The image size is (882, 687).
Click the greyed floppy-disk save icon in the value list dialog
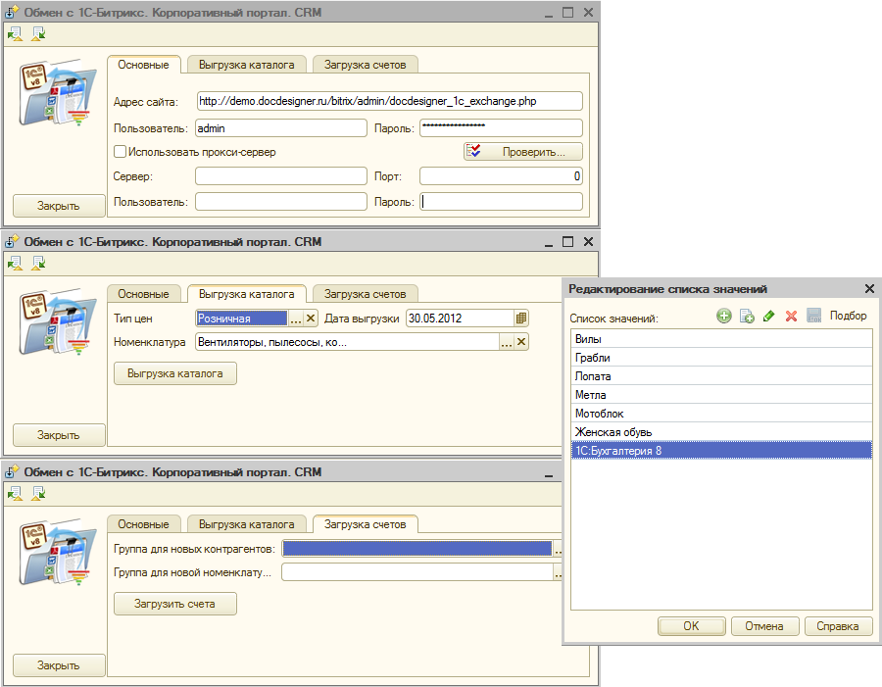tap(814, 316)
